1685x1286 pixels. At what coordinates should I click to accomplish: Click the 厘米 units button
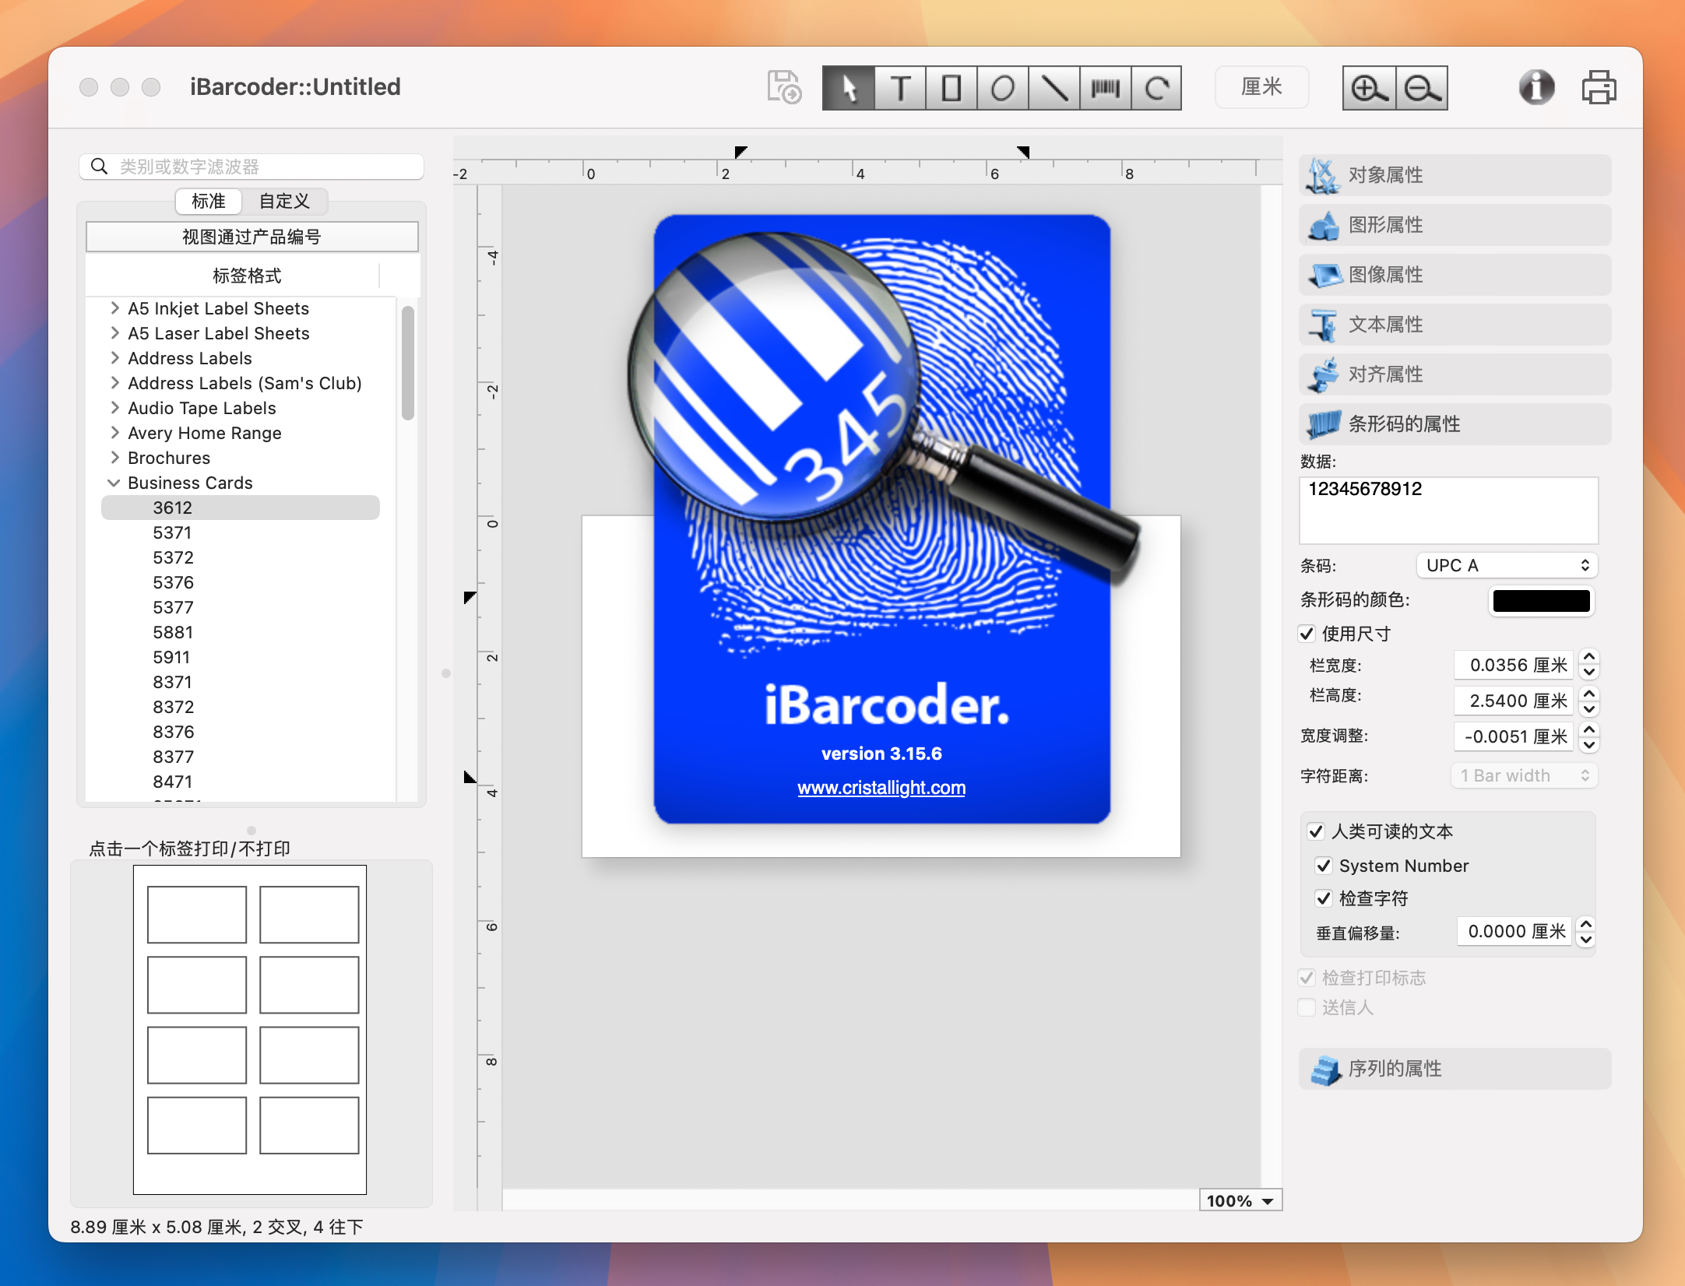point(1261,87)
